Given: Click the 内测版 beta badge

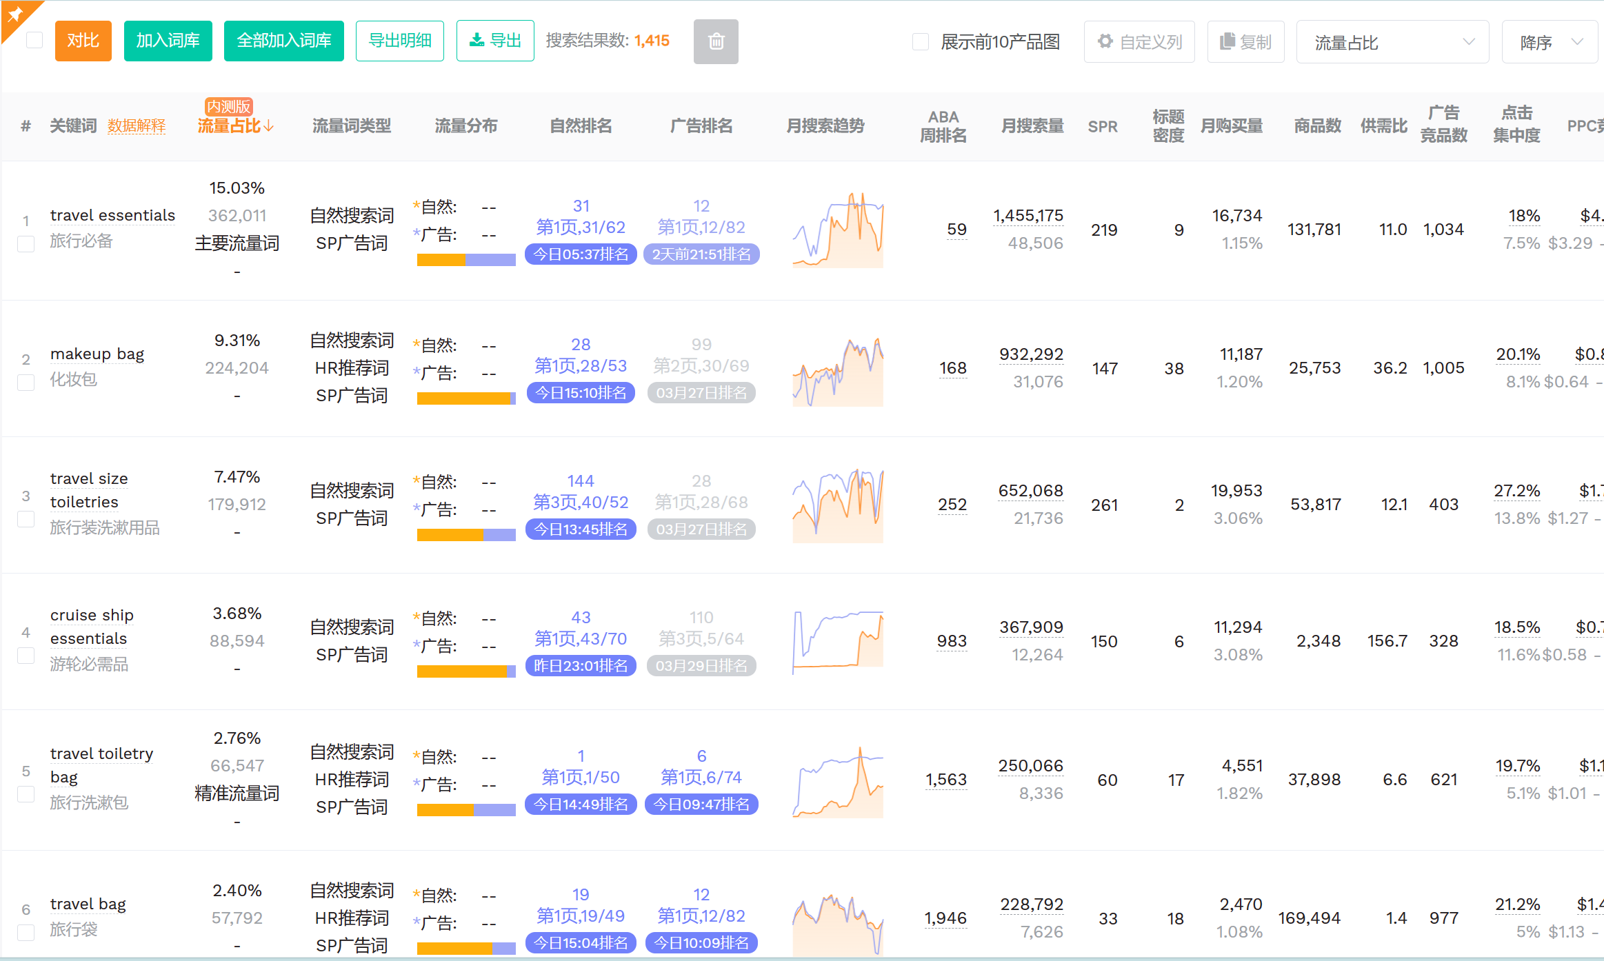Looking at the screenshot, I should tap(229, 107).
